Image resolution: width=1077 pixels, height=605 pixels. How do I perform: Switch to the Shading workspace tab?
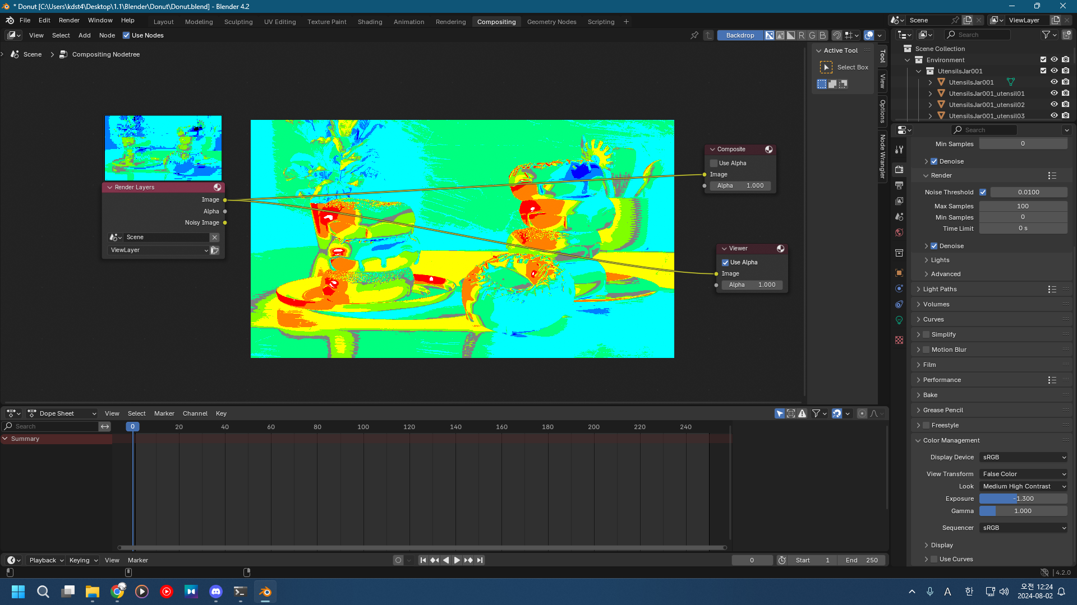tap(370, 22)
